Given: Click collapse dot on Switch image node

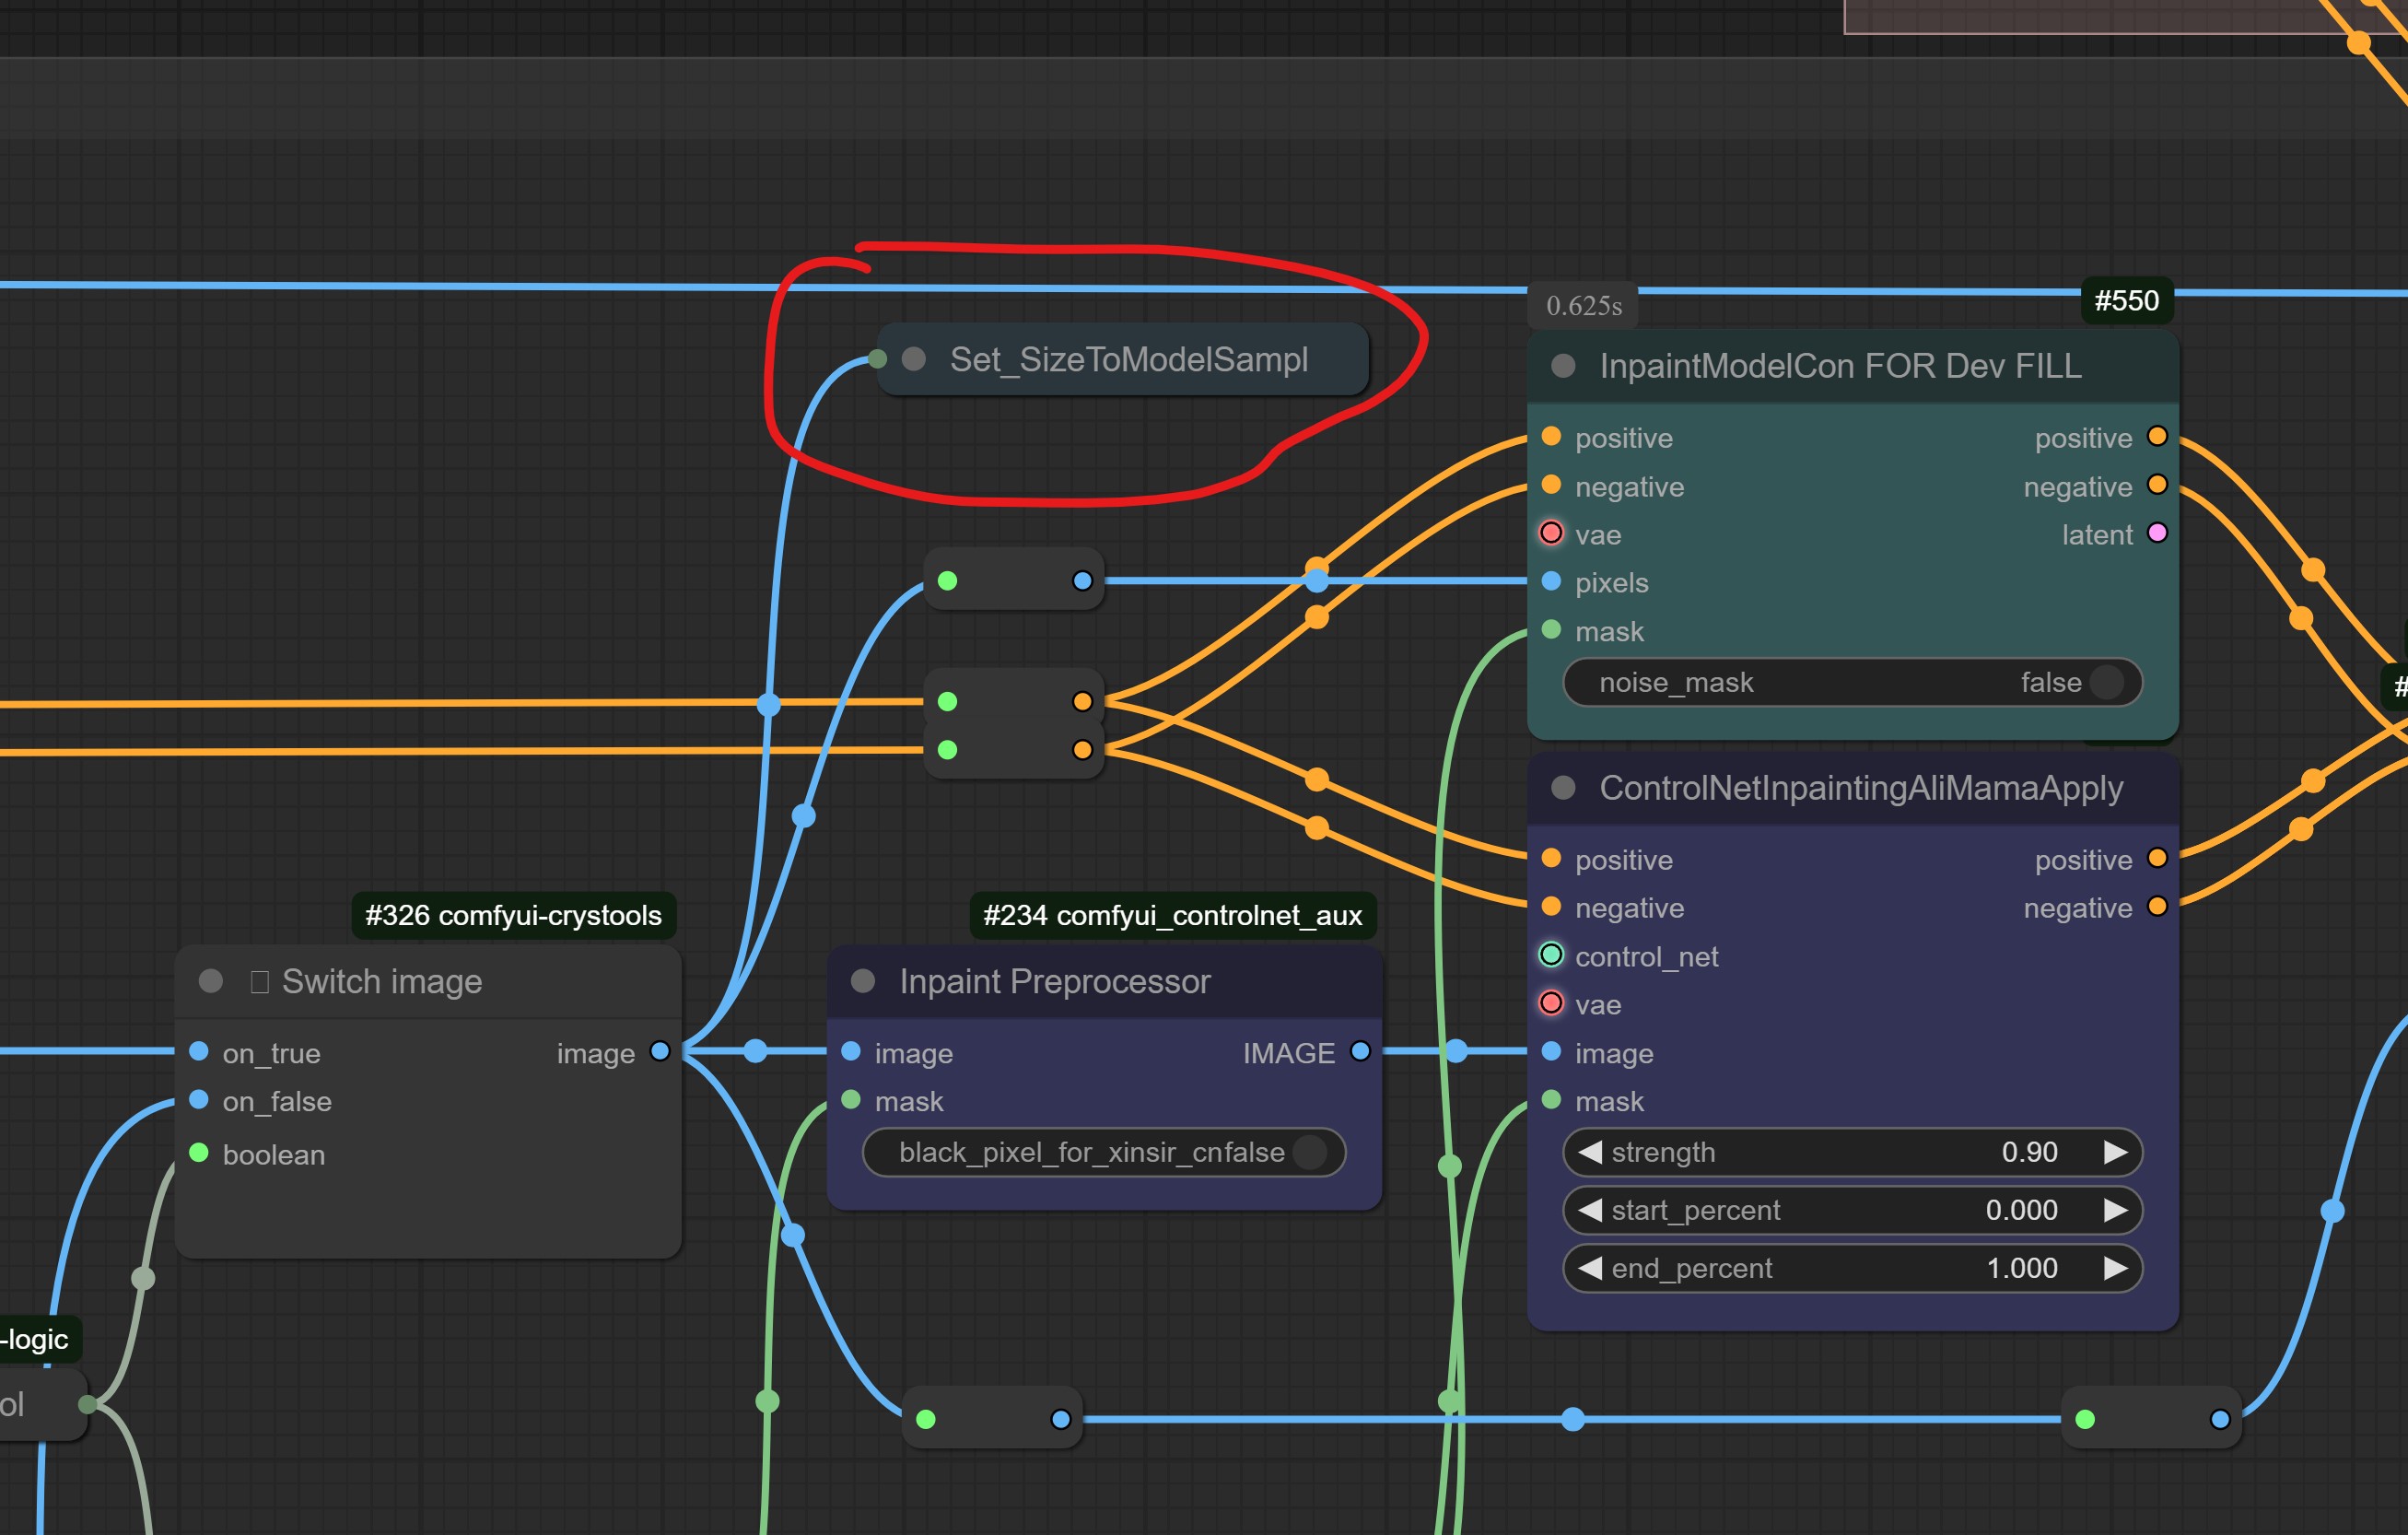Looking at the screenshot, I should (211, 981).
